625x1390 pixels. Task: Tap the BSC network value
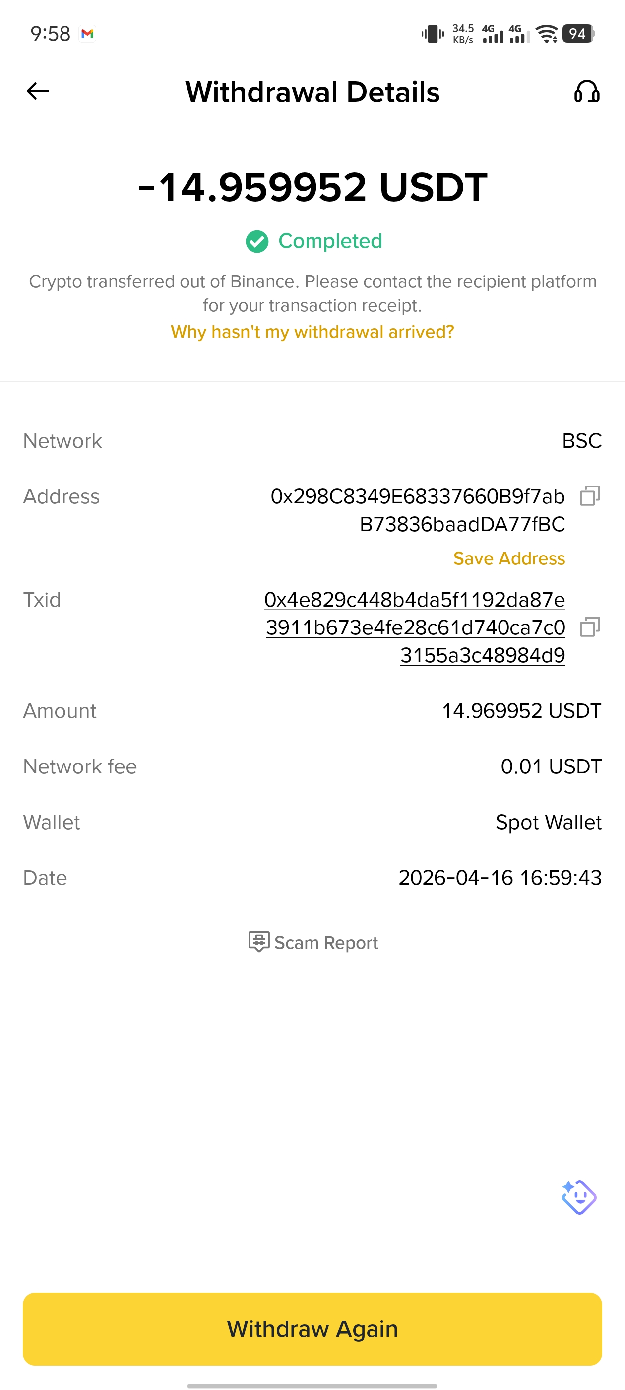pyautogui.click(x=581, y=441)
